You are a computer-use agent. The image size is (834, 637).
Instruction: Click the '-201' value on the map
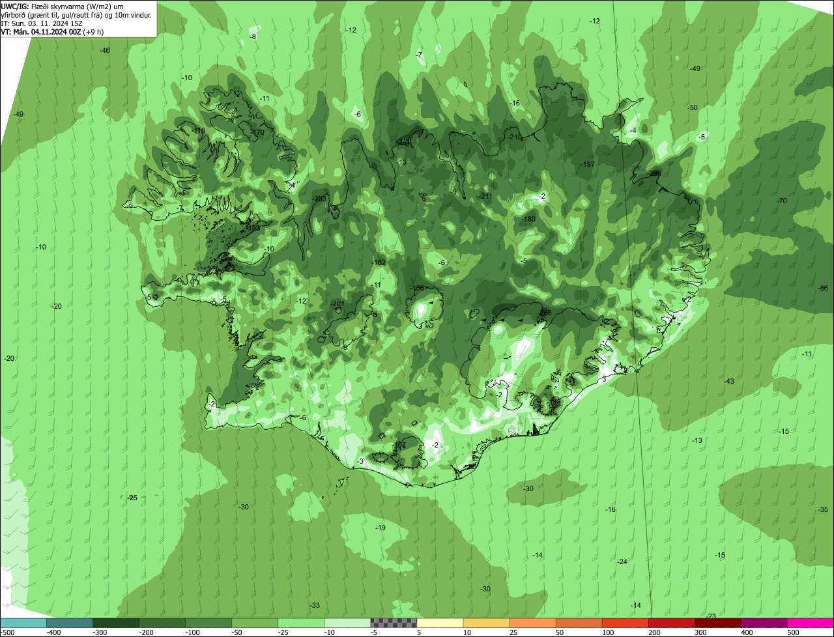pyautogui.click(x=337, y=304)
